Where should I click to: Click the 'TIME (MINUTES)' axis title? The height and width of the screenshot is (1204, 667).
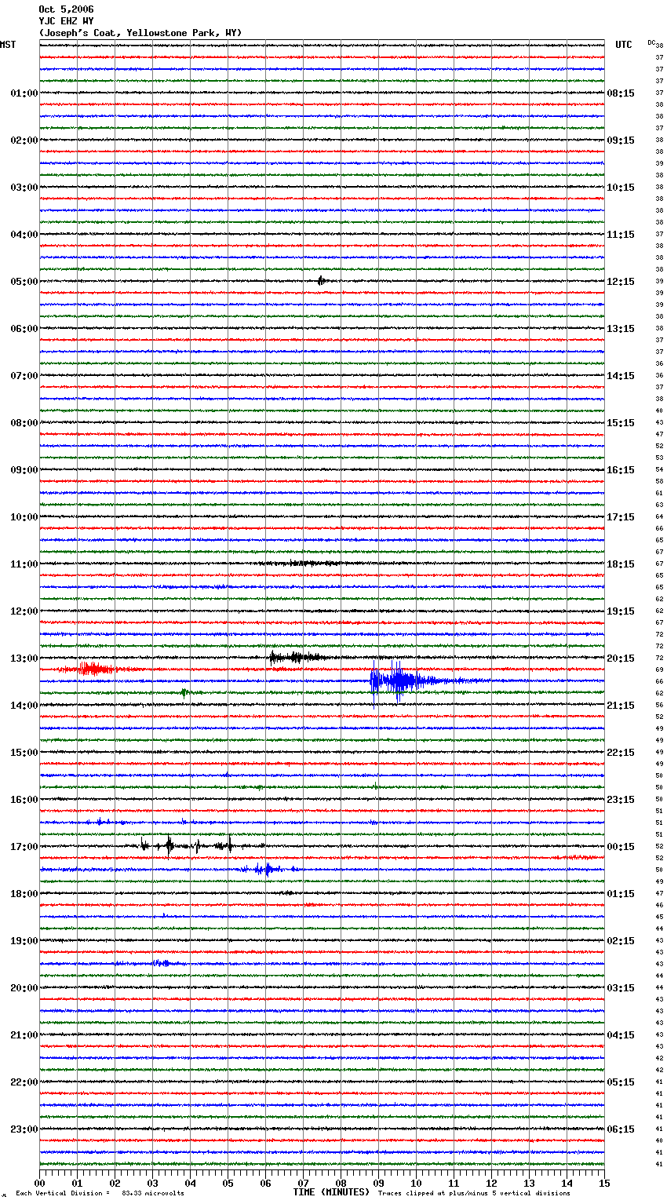point(331,1192)
